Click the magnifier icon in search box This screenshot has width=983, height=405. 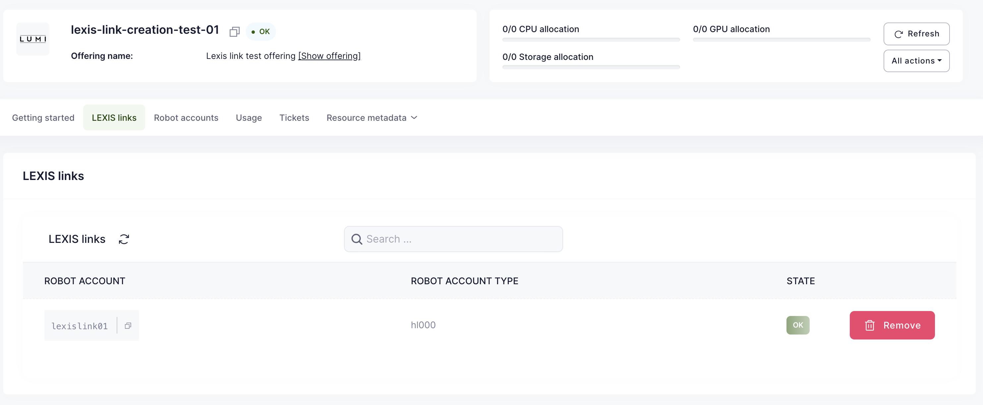[x=356, y=239]
